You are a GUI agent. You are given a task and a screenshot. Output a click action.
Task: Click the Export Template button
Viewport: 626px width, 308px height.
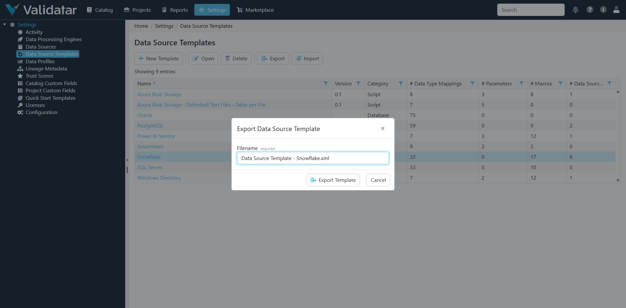tap(333, 180)
